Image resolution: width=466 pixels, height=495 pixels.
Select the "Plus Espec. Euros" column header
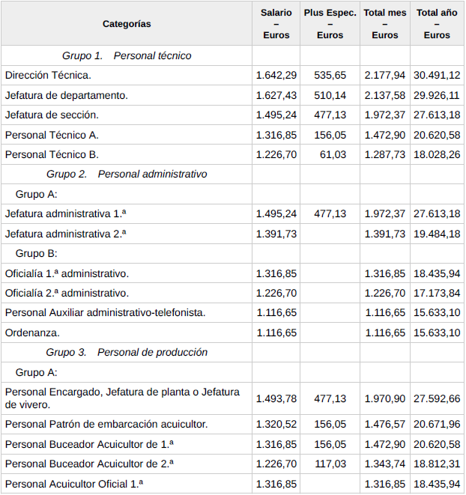(x=330, y=24)
